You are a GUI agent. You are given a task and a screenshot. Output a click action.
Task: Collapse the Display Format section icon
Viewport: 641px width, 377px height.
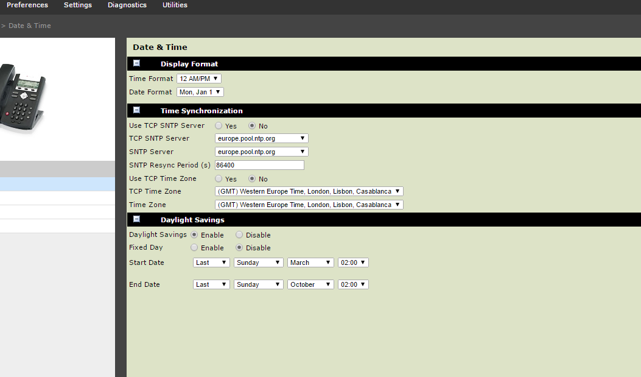[136, 63]
